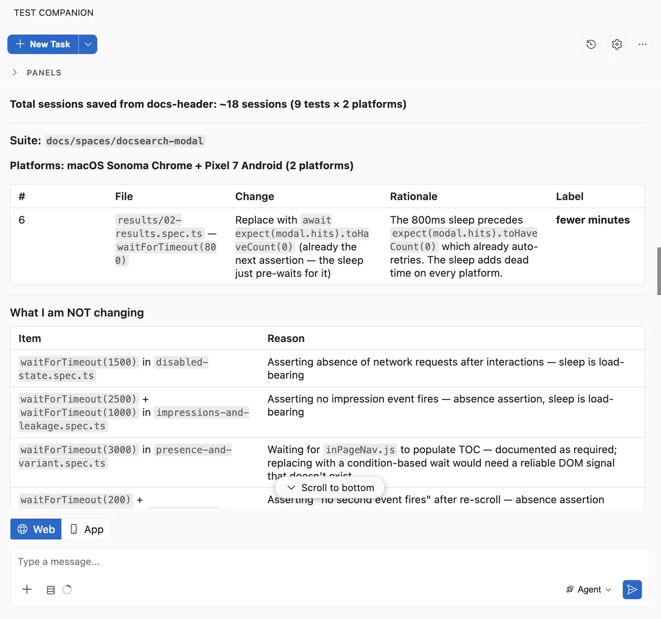Click the stacked list icon beside the plus
The height and width of the screenshot is (619, 661).
[51, 590]
